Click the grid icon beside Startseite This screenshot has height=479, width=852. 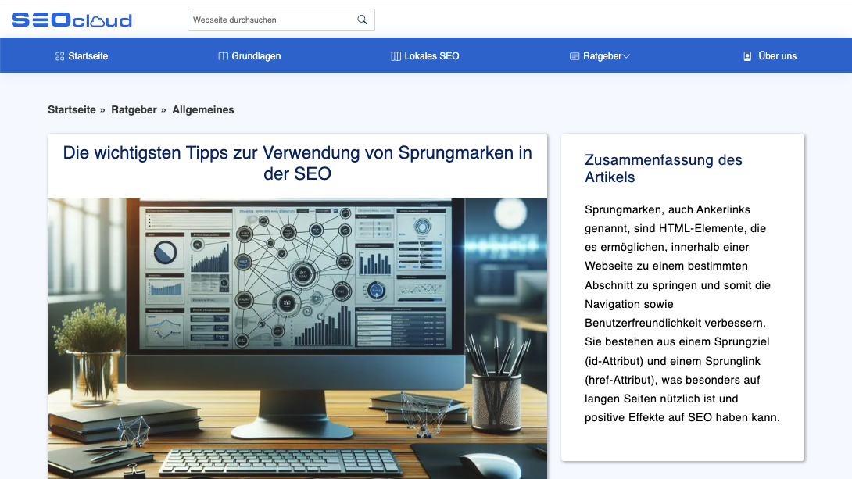(60, 56)
